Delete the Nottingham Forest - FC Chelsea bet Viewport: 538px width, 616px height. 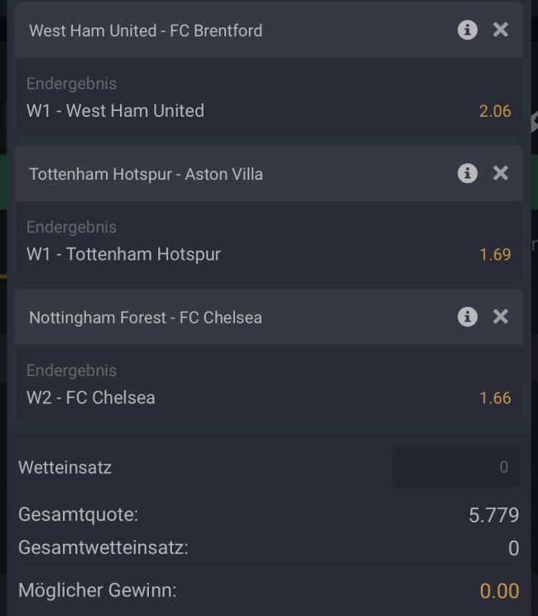coord(501,316)
